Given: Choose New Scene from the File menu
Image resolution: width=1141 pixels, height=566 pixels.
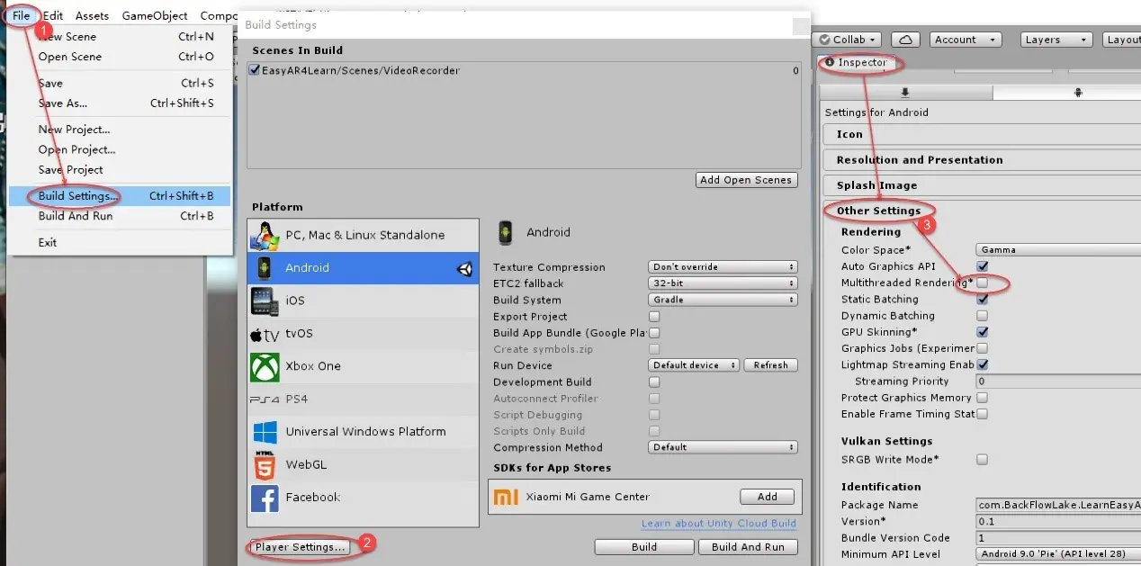Looking at the screenshot, I should pos(120,37).
